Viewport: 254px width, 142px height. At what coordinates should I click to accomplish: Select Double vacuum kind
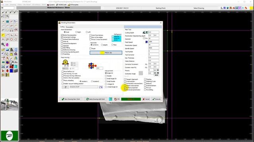(106, 76)
